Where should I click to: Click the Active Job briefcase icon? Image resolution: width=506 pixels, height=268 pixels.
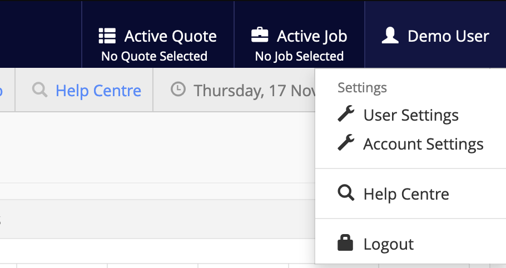pos(260,36)
